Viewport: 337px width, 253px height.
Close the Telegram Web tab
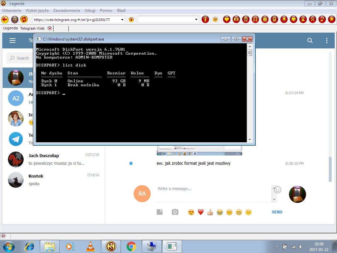(x=50, y=28)
